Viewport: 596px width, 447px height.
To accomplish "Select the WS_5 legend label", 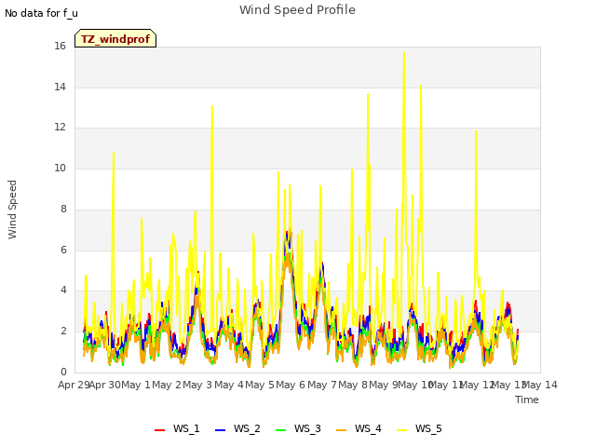I will click(x=428, y=428).
